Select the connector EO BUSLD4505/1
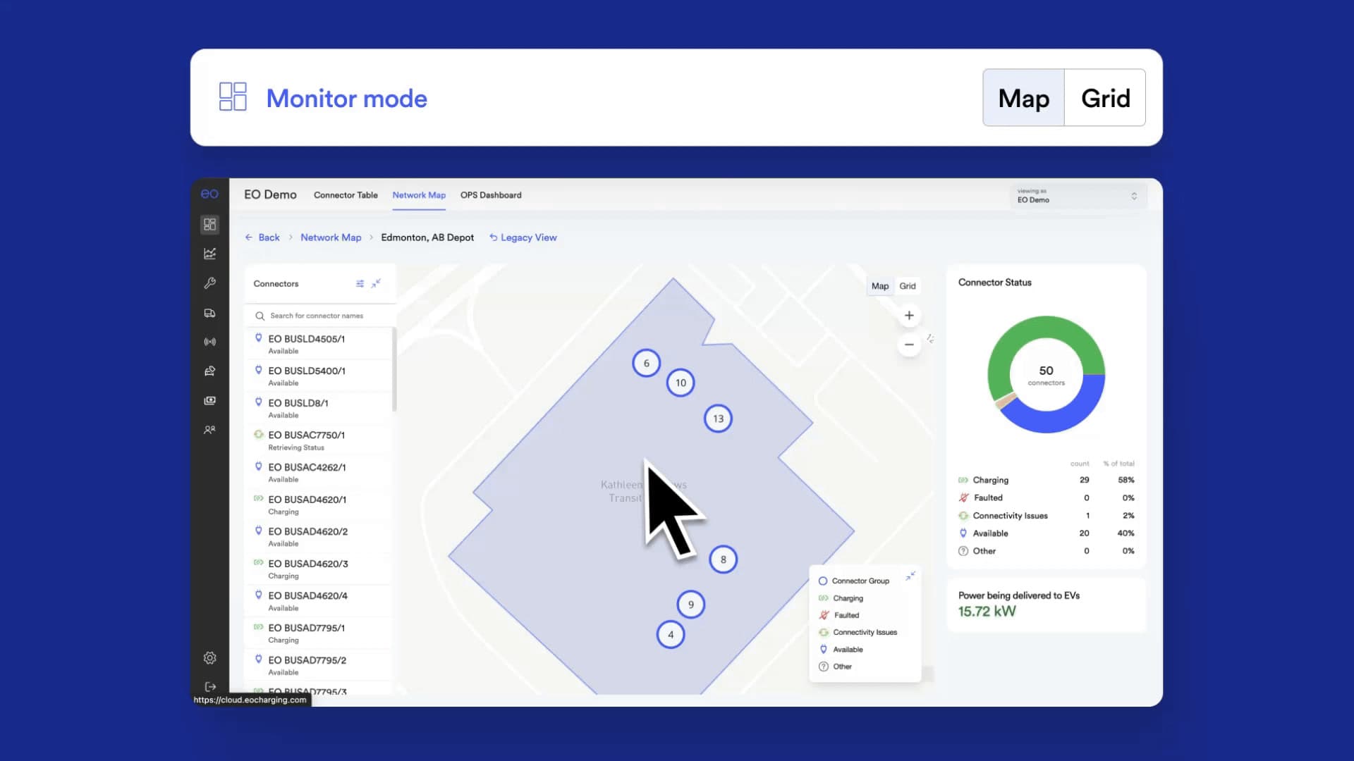Viewport: 1354px width, 761px height. pyautogui.click(x=319, y=344)
